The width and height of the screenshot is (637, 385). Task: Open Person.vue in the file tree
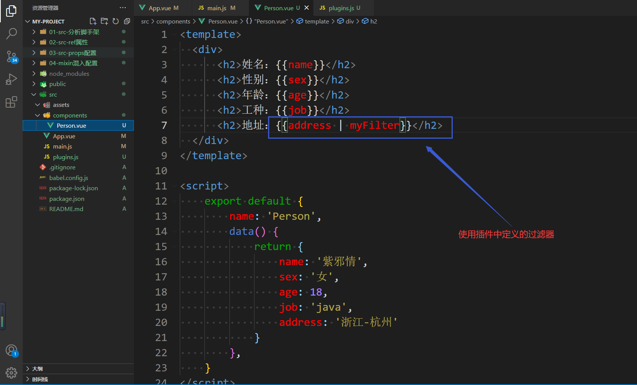78,125
